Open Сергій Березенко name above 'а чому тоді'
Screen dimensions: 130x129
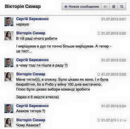click(32, 60)
